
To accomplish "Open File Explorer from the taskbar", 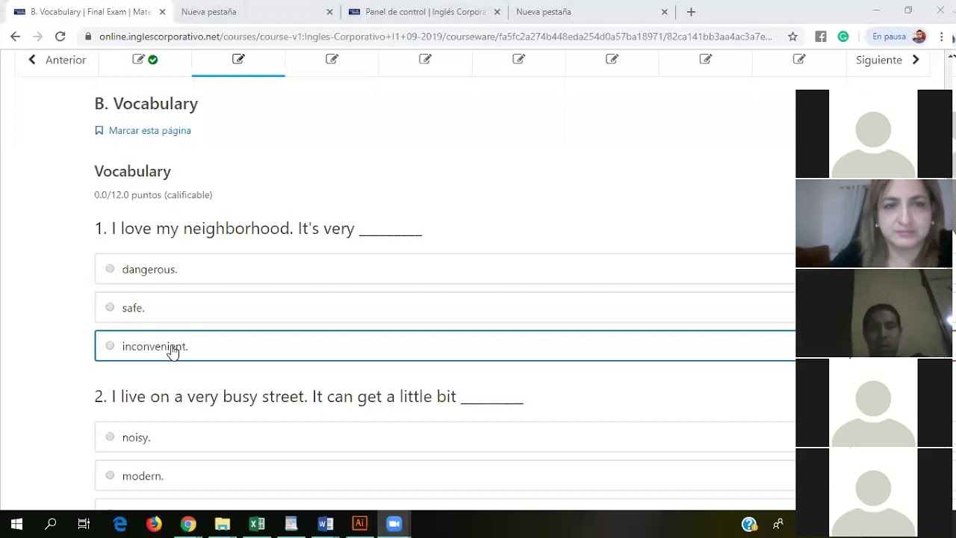I will coord(223,524).
